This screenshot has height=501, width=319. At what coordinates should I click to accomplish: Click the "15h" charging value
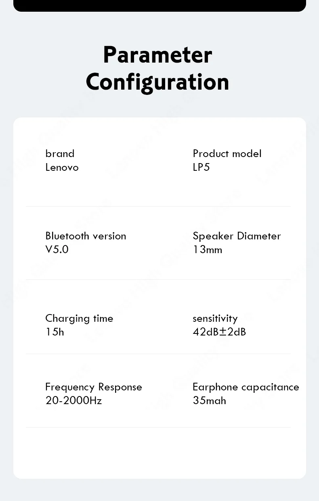(55, 332)
